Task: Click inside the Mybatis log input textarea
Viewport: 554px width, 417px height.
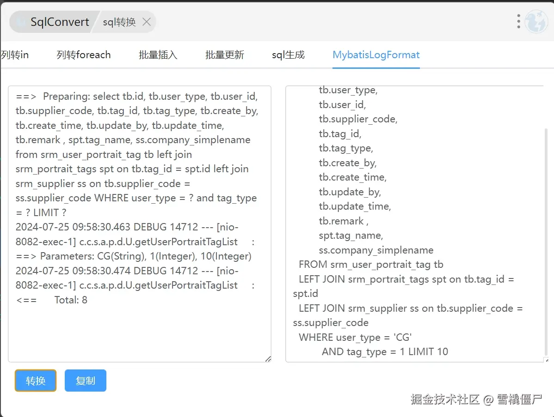Action: click(140, 224)
